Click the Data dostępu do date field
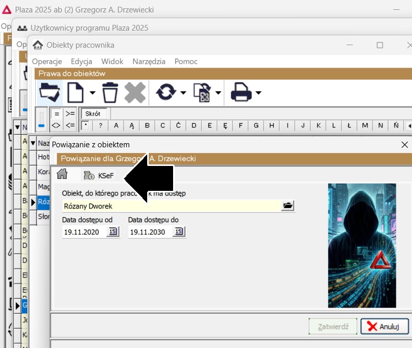 150,232
